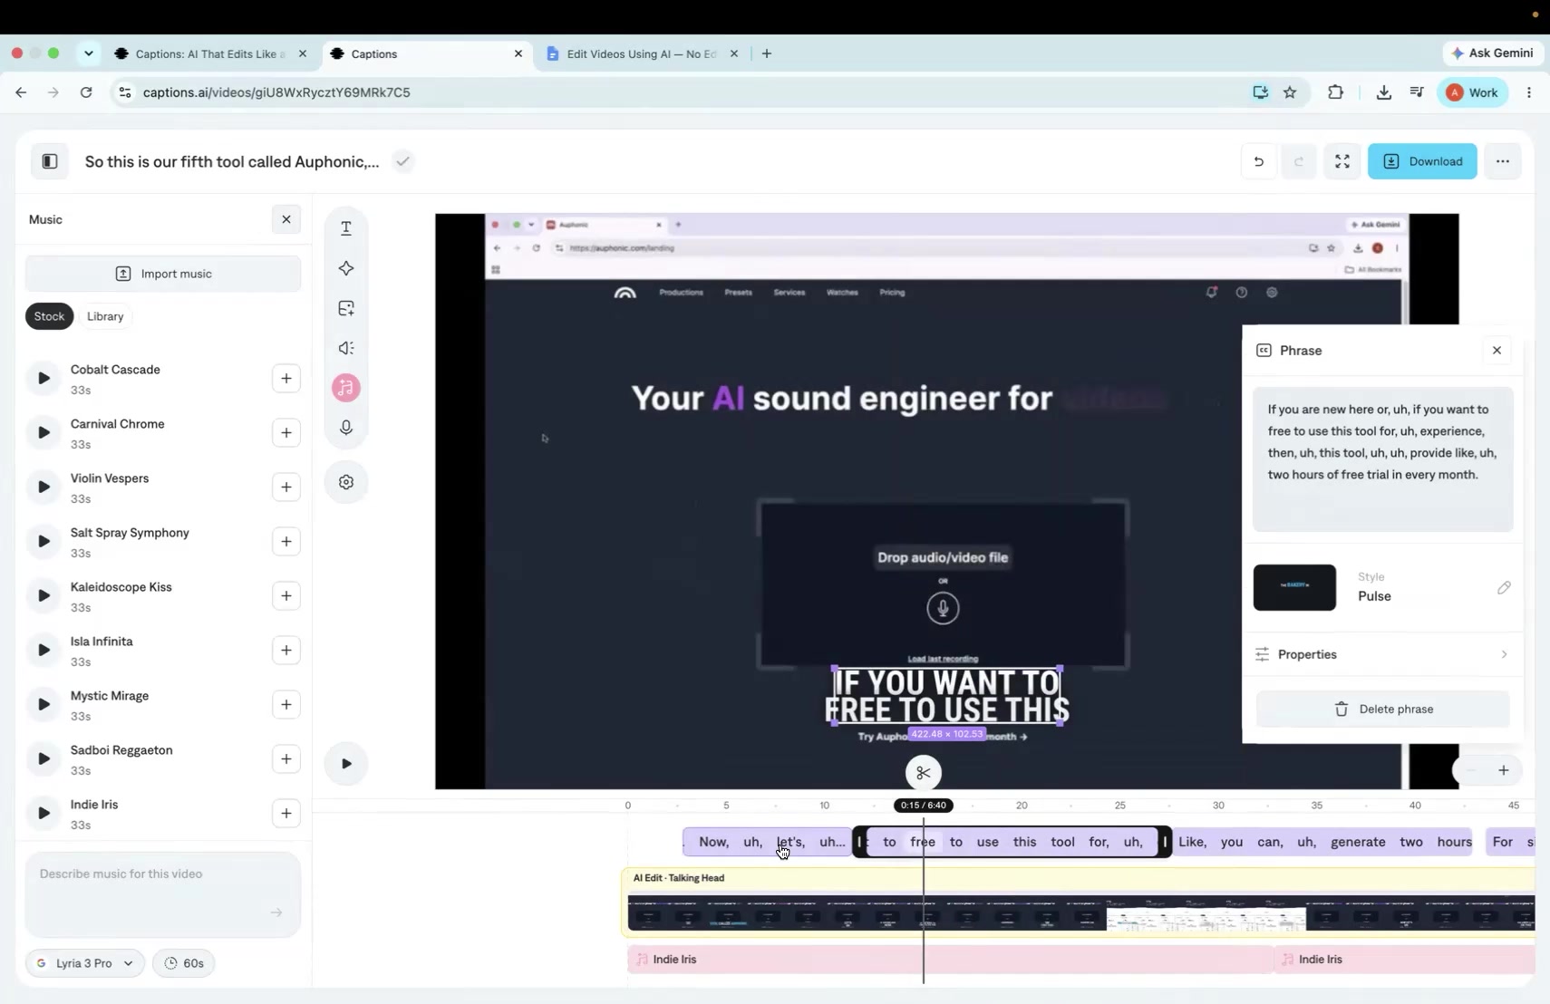Open the microphone voiceover tool

coord(346,428)
